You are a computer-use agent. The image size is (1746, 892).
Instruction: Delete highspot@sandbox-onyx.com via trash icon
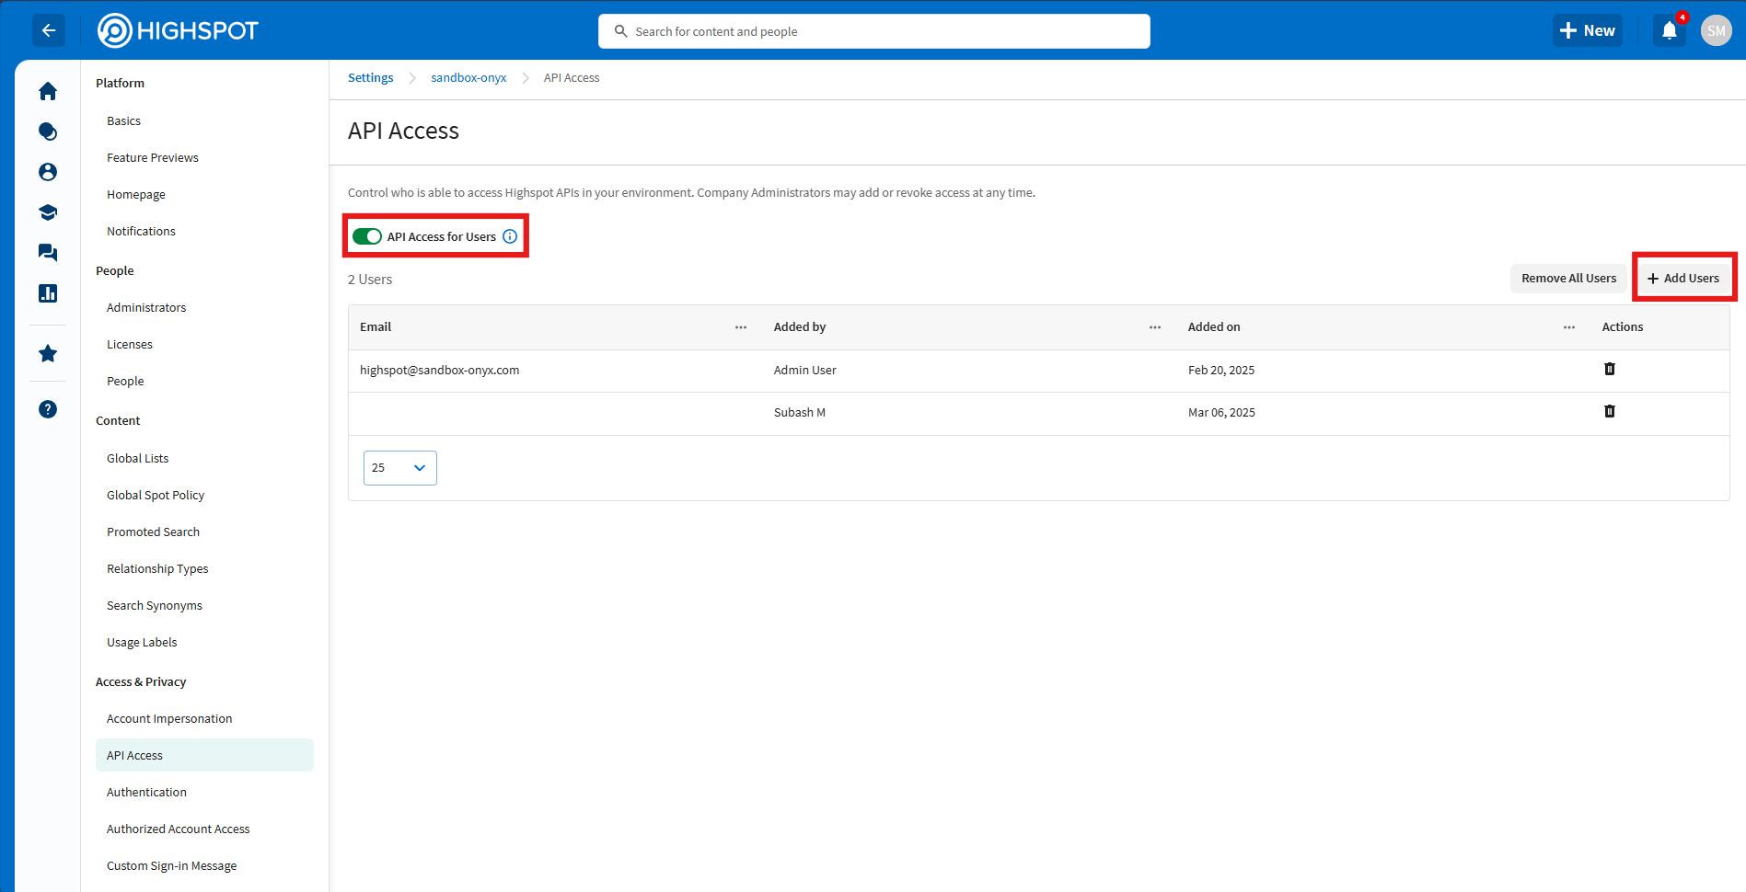click(x=1609, y=369)
